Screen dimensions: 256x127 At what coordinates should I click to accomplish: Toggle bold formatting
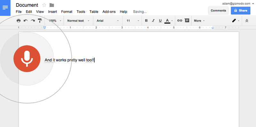click(x=146, y=21)
